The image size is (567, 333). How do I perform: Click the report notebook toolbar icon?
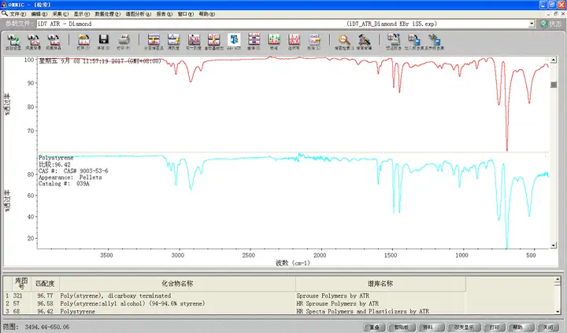[x=394, y=42]
